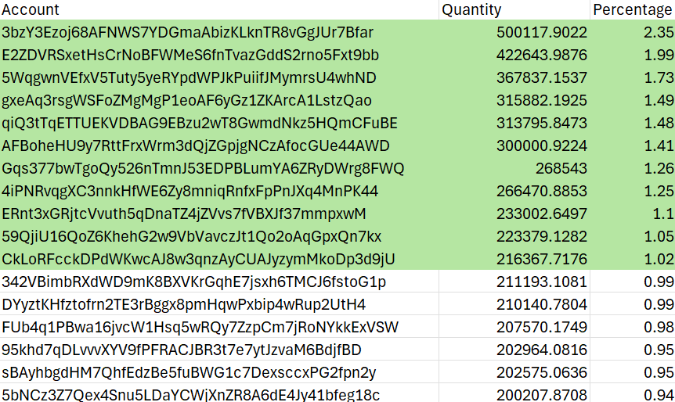Click quantity cell 216367.7176
The height and width of the screenshot is (402, 675).
(x=514, y=259)
